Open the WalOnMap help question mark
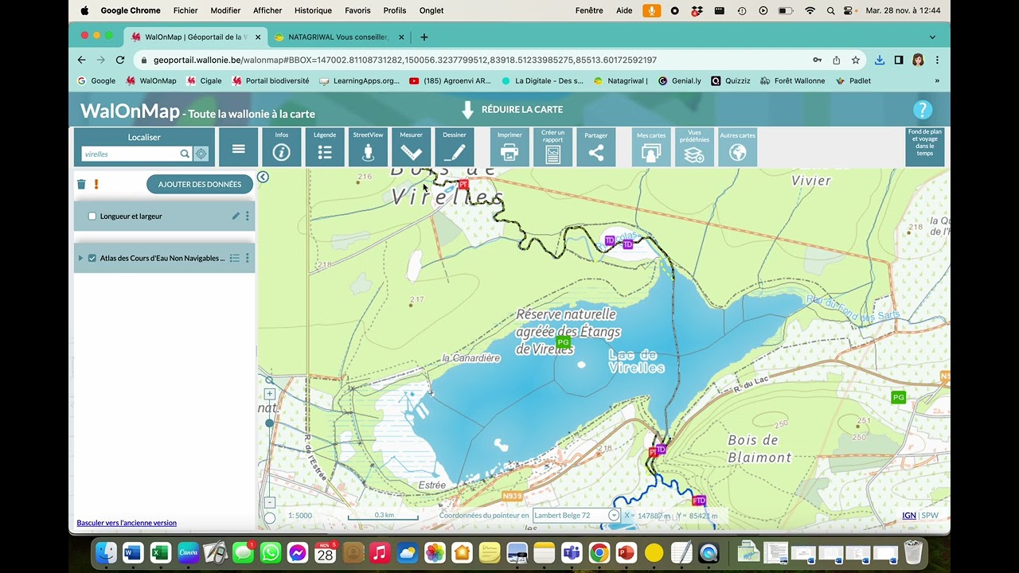This screenshot has width=1019, height=573. (922, 110)
